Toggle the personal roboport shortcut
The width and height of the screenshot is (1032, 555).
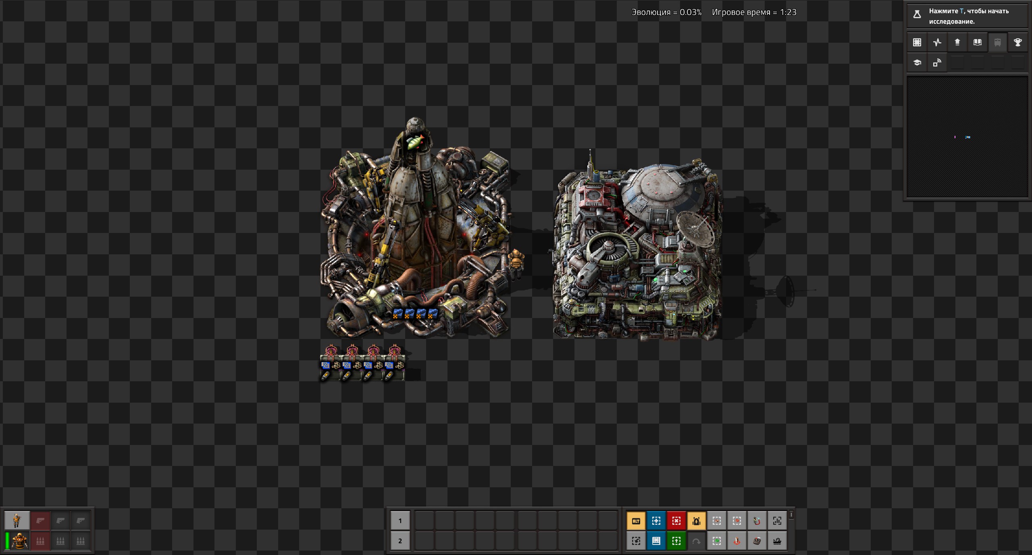click(x=696, y=521)
